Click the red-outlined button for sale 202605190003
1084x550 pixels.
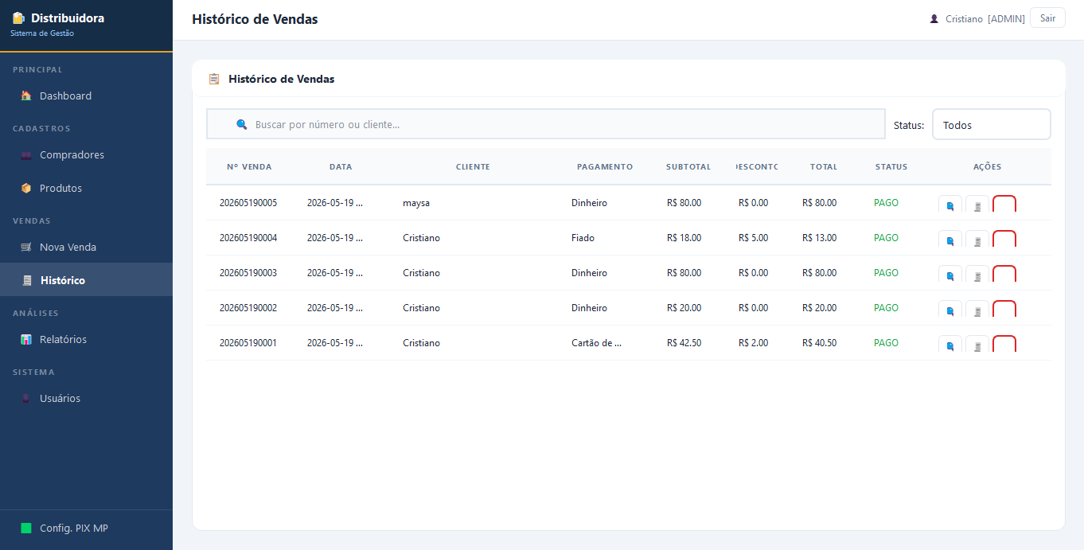[x=1004, y=275]
